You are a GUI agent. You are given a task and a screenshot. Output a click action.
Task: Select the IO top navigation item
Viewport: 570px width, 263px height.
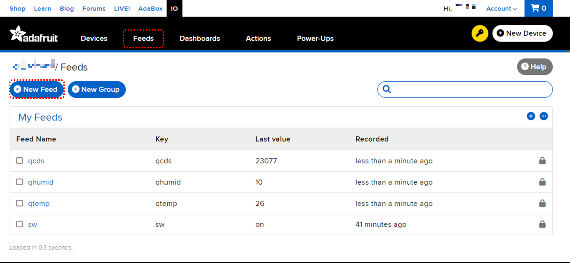pyautogui.click(x=174, y=8)
